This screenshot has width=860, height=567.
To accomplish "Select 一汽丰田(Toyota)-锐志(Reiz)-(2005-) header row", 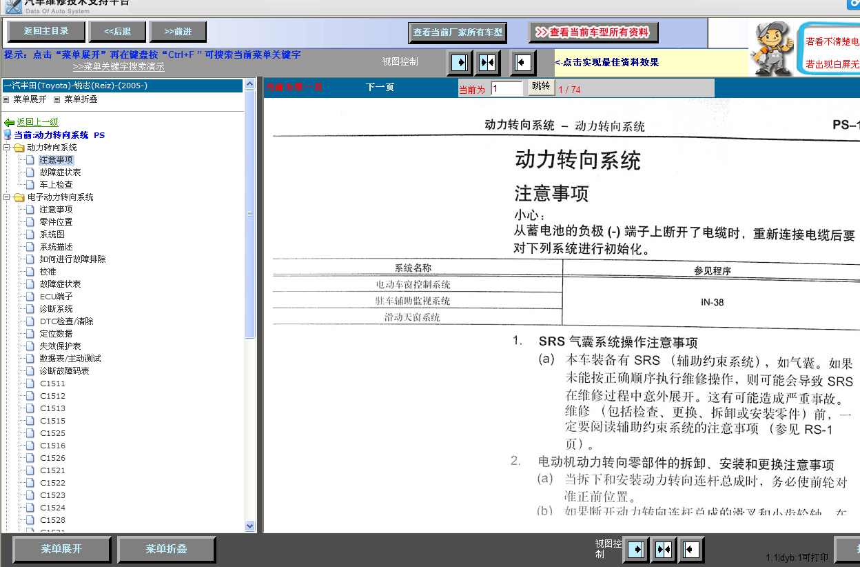I will click(x=123, y=86).
